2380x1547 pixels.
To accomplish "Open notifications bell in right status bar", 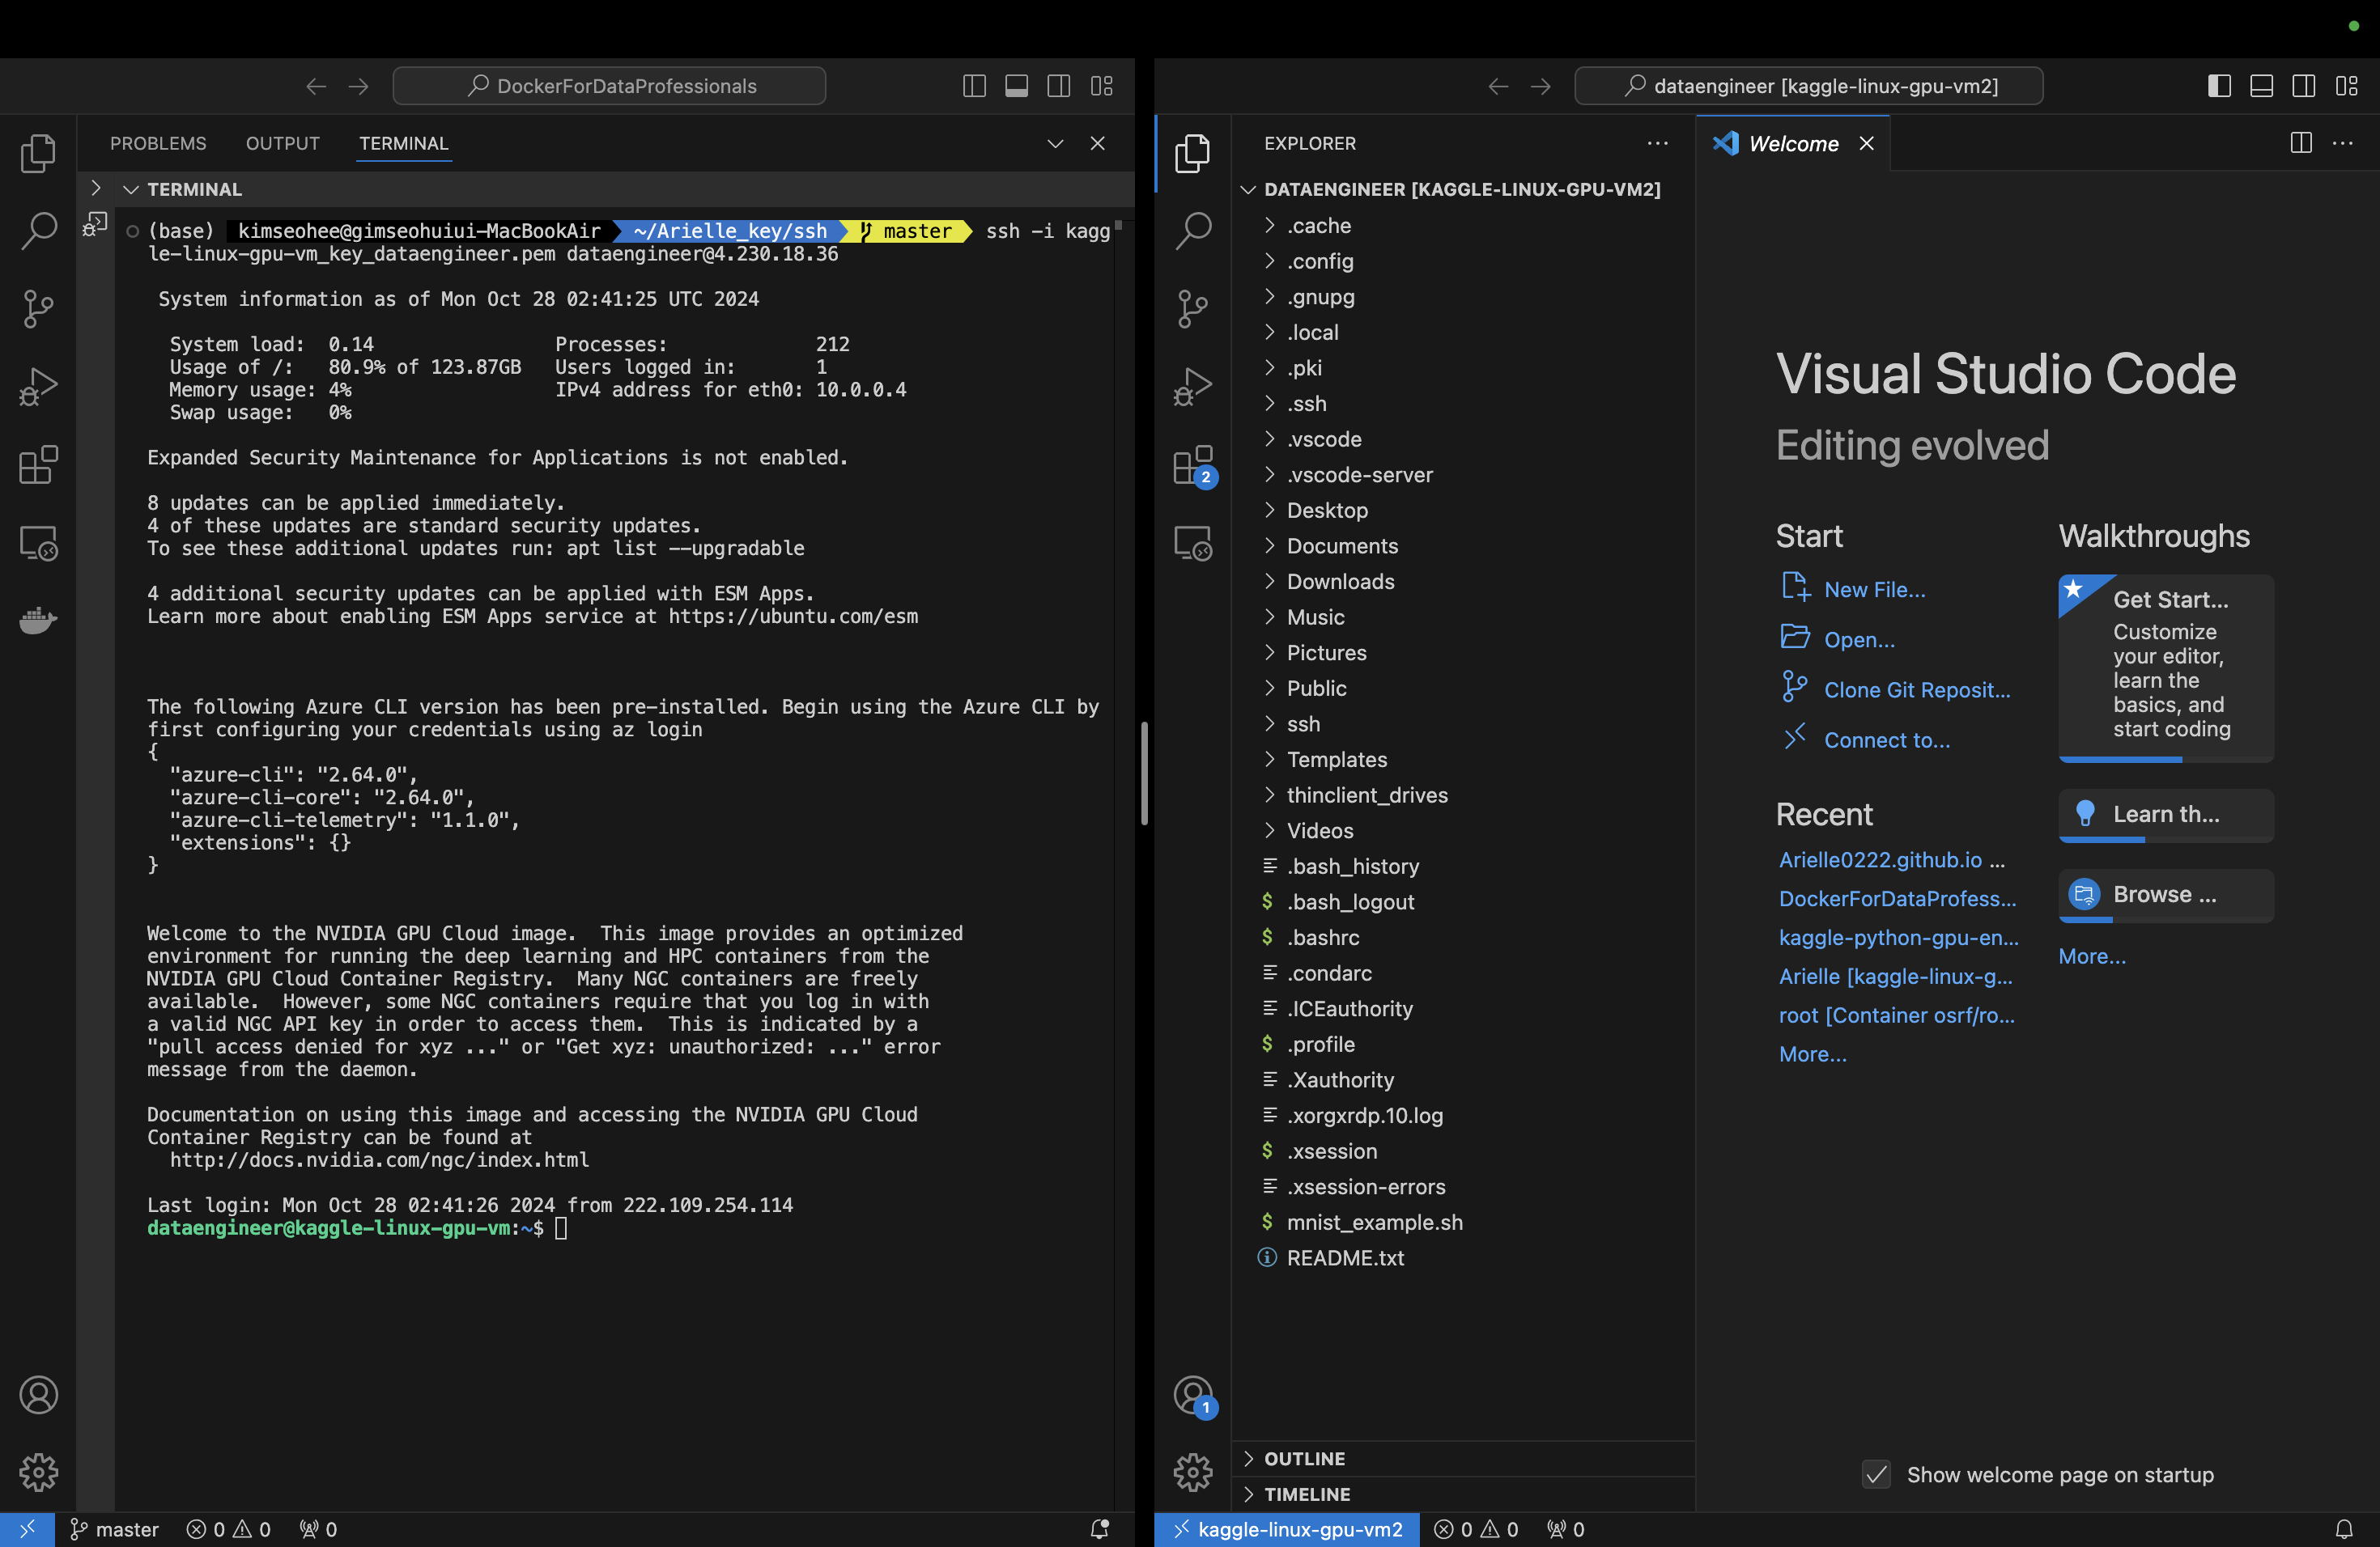I will 2343,1529.
